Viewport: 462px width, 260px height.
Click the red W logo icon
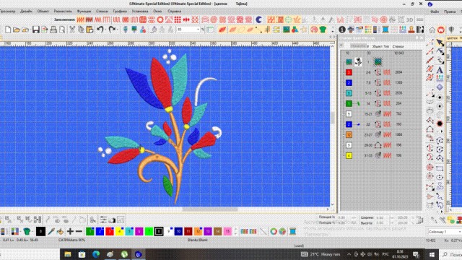point(441,30)
